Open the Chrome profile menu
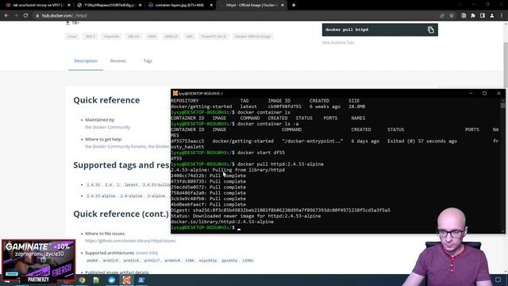Screen dimensions: 508x286 click(492, 16)
